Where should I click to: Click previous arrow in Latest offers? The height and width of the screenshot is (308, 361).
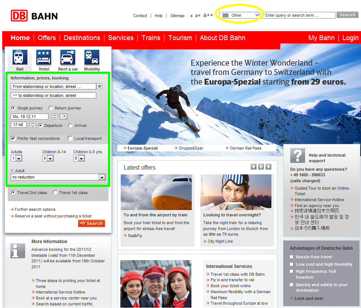pyautogui.click(x=254, y=167)
